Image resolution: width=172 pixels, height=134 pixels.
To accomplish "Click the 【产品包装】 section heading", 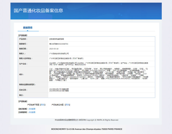I will [23, 101].
